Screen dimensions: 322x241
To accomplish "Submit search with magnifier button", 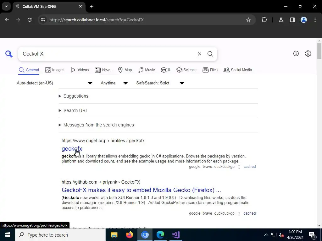I will pos(210,54).
